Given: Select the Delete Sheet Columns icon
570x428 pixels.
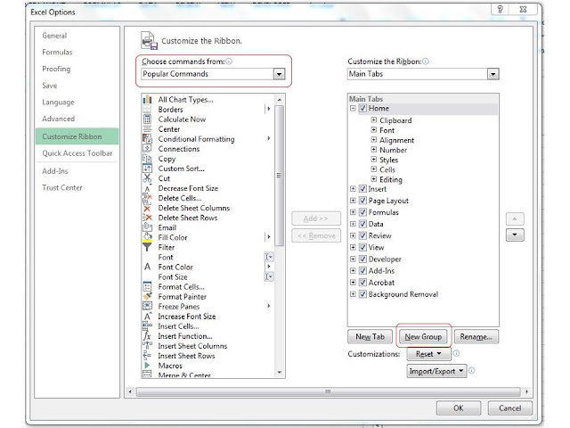Looking at the screenshot, I should (x=147, y=208).
